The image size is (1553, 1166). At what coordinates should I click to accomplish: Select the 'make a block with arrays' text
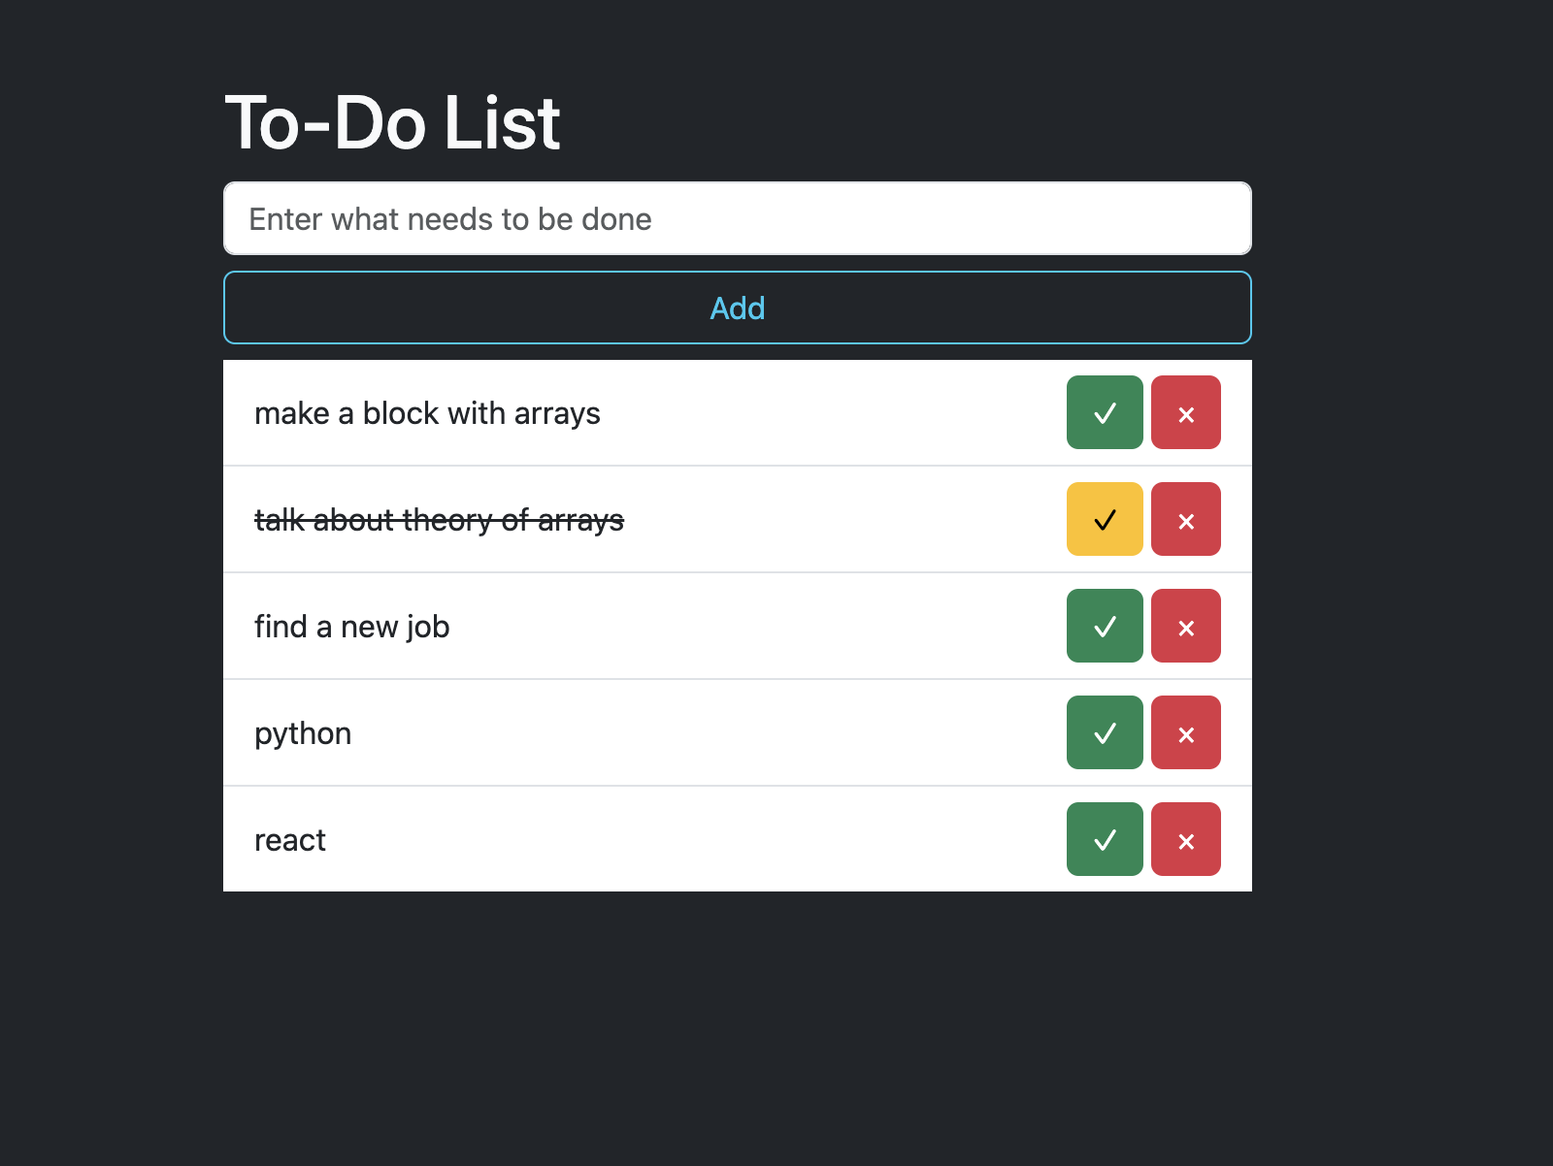click(x=427, y=413)
